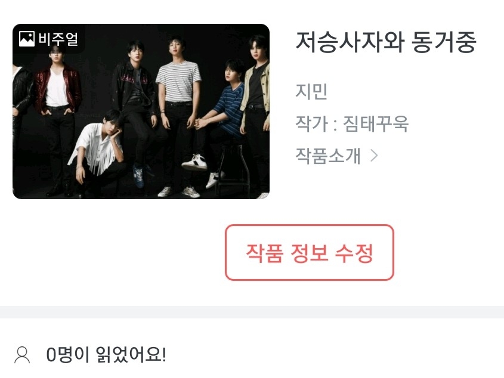This screenshot has height=378, width=504.
Task: Click the 작품 정보 수정 button
Action: pyautogui.click(x=309, y=253)
